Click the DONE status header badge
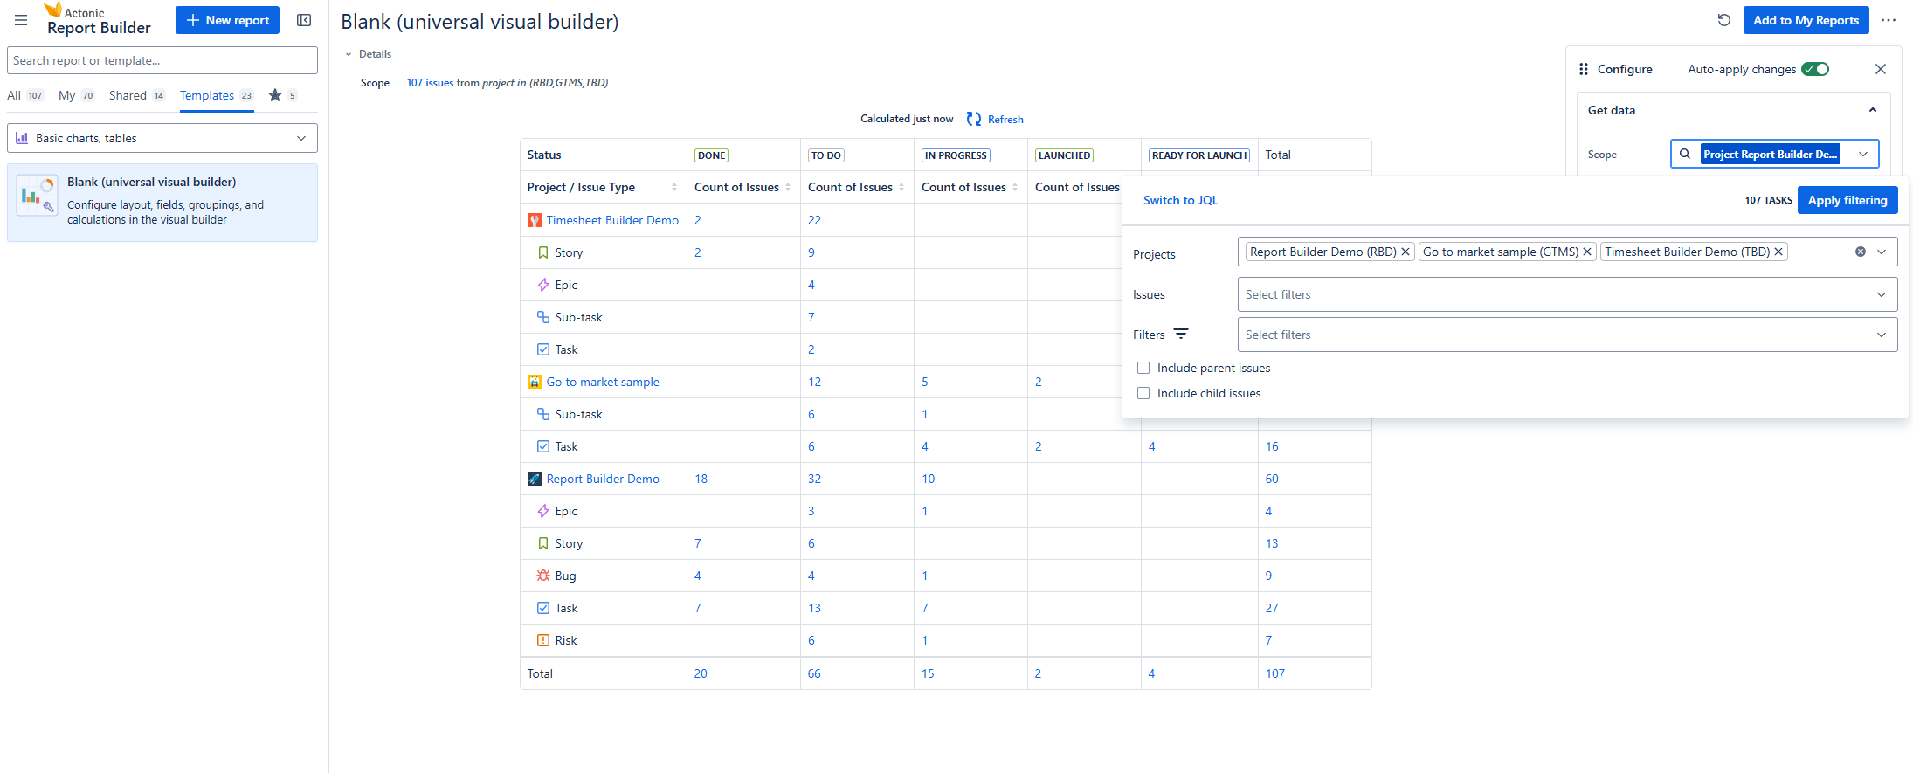The width and height of the screenshot is (1913, 773). pos(711,155)
